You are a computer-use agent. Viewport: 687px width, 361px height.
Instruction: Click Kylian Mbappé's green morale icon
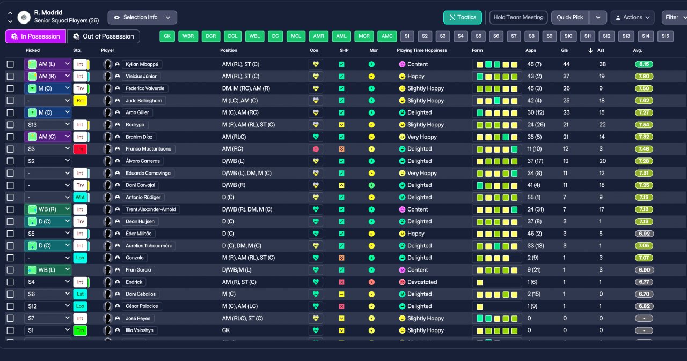[x=371, y=64]
